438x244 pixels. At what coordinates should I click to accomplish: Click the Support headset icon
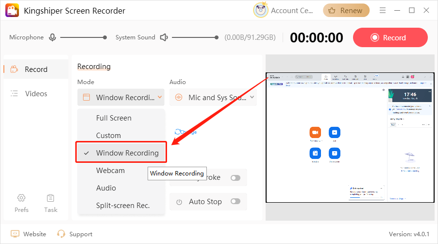61,234
